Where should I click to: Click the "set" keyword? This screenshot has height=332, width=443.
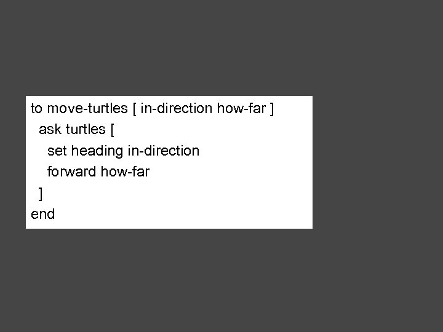(x=57, y=151)
